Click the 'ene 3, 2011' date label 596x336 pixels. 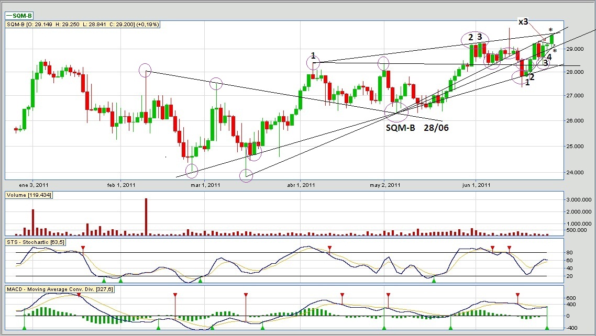pyautogui.click(x=34, y=185)
